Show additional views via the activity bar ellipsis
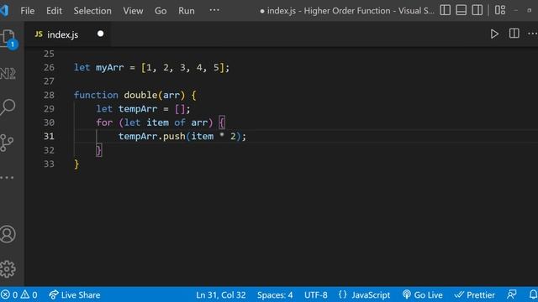This screenshot has height=302, width=538. point(7,177)
